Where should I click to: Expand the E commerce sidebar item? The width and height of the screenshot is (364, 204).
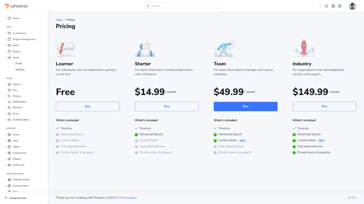tap(19, 33)
